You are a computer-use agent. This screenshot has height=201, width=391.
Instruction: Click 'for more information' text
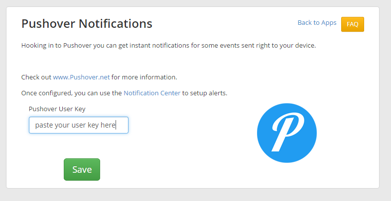(x=144, y=77)
